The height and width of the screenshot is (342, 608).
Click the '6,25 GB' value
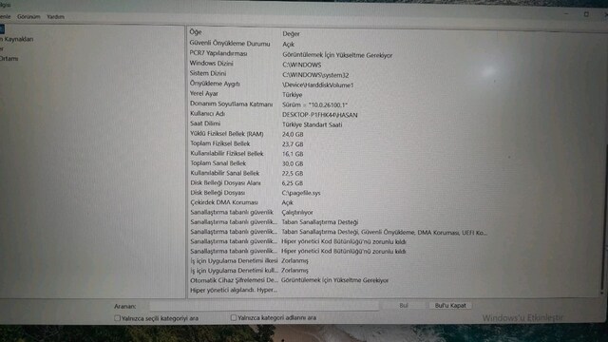click(293, 183)
